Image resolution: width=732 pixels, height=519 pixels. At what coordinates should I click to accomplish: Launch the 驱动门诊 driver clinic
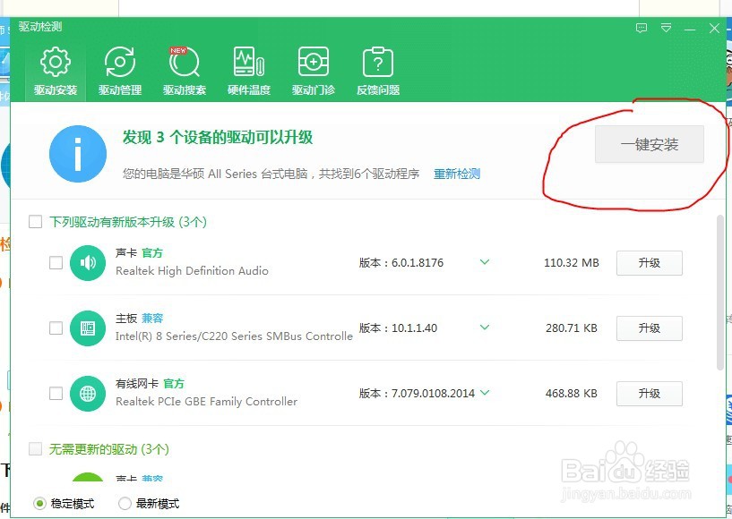(313, 67)
